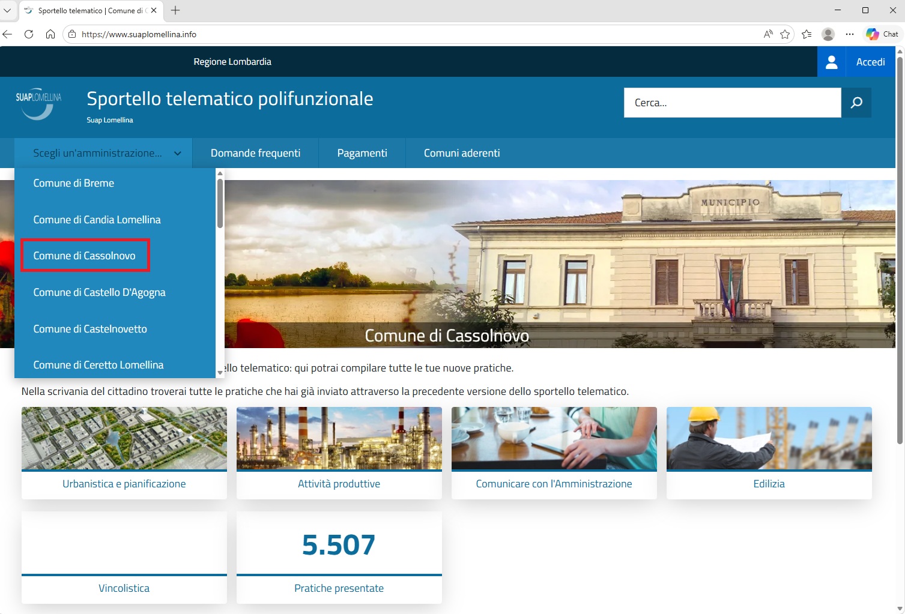Add page to favorites star icon
905x614 pixels.
pyautogui.click(x=785, y=34)
